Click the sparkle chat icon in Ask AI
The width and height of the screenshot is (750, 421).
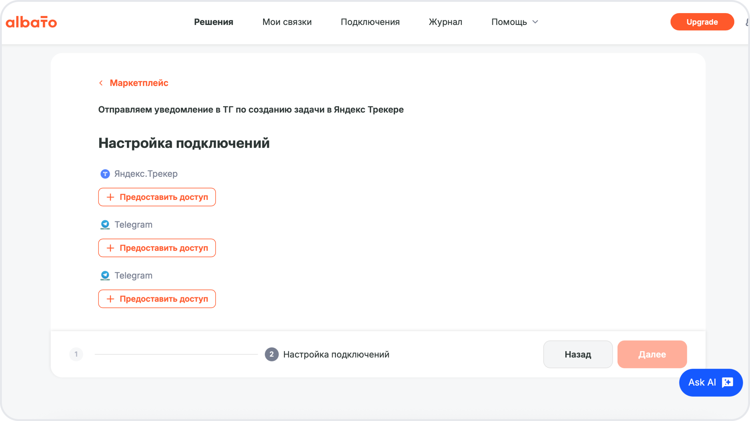coord(727,382)
